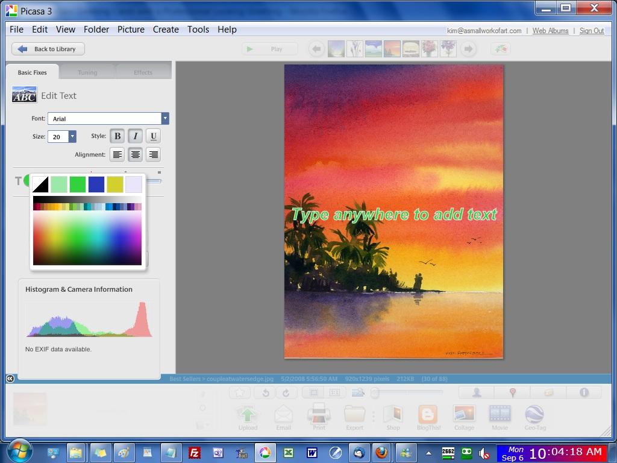The height and width of the screenshot is (463, 617).
Task: Go to previous photo arrow
Action: (x=316, y=49)
